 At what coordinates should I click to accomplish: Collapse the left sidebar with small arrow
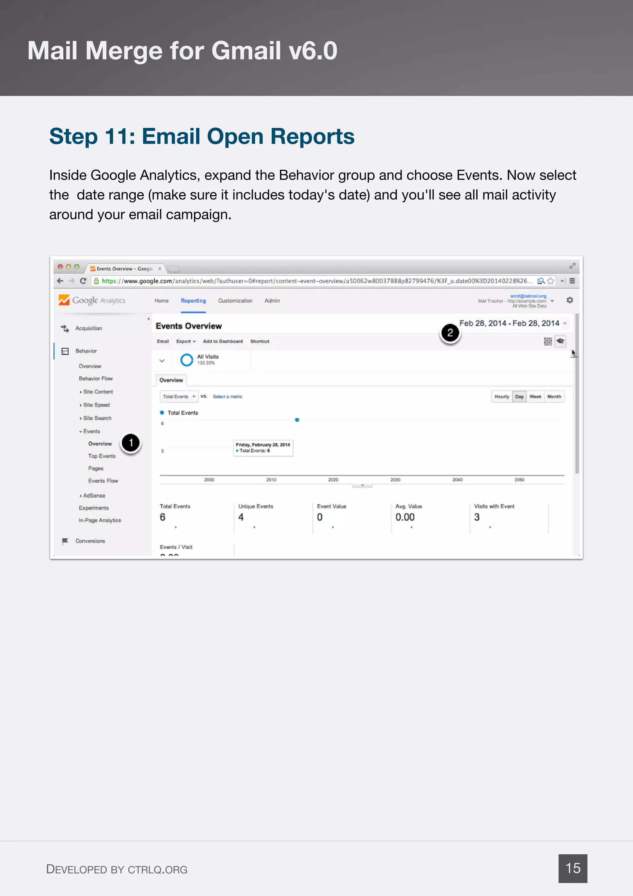coord(148,319)
